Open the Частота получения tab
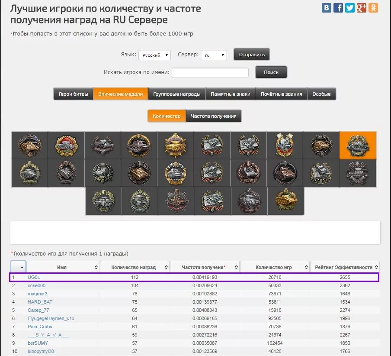Image resolution: width=391 pixels, height=356 pixels. pyautogui.click(x=213, y=116)
